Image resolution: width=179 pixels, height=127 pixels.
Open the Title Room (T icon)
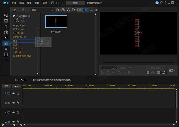[x=6, y=26]
